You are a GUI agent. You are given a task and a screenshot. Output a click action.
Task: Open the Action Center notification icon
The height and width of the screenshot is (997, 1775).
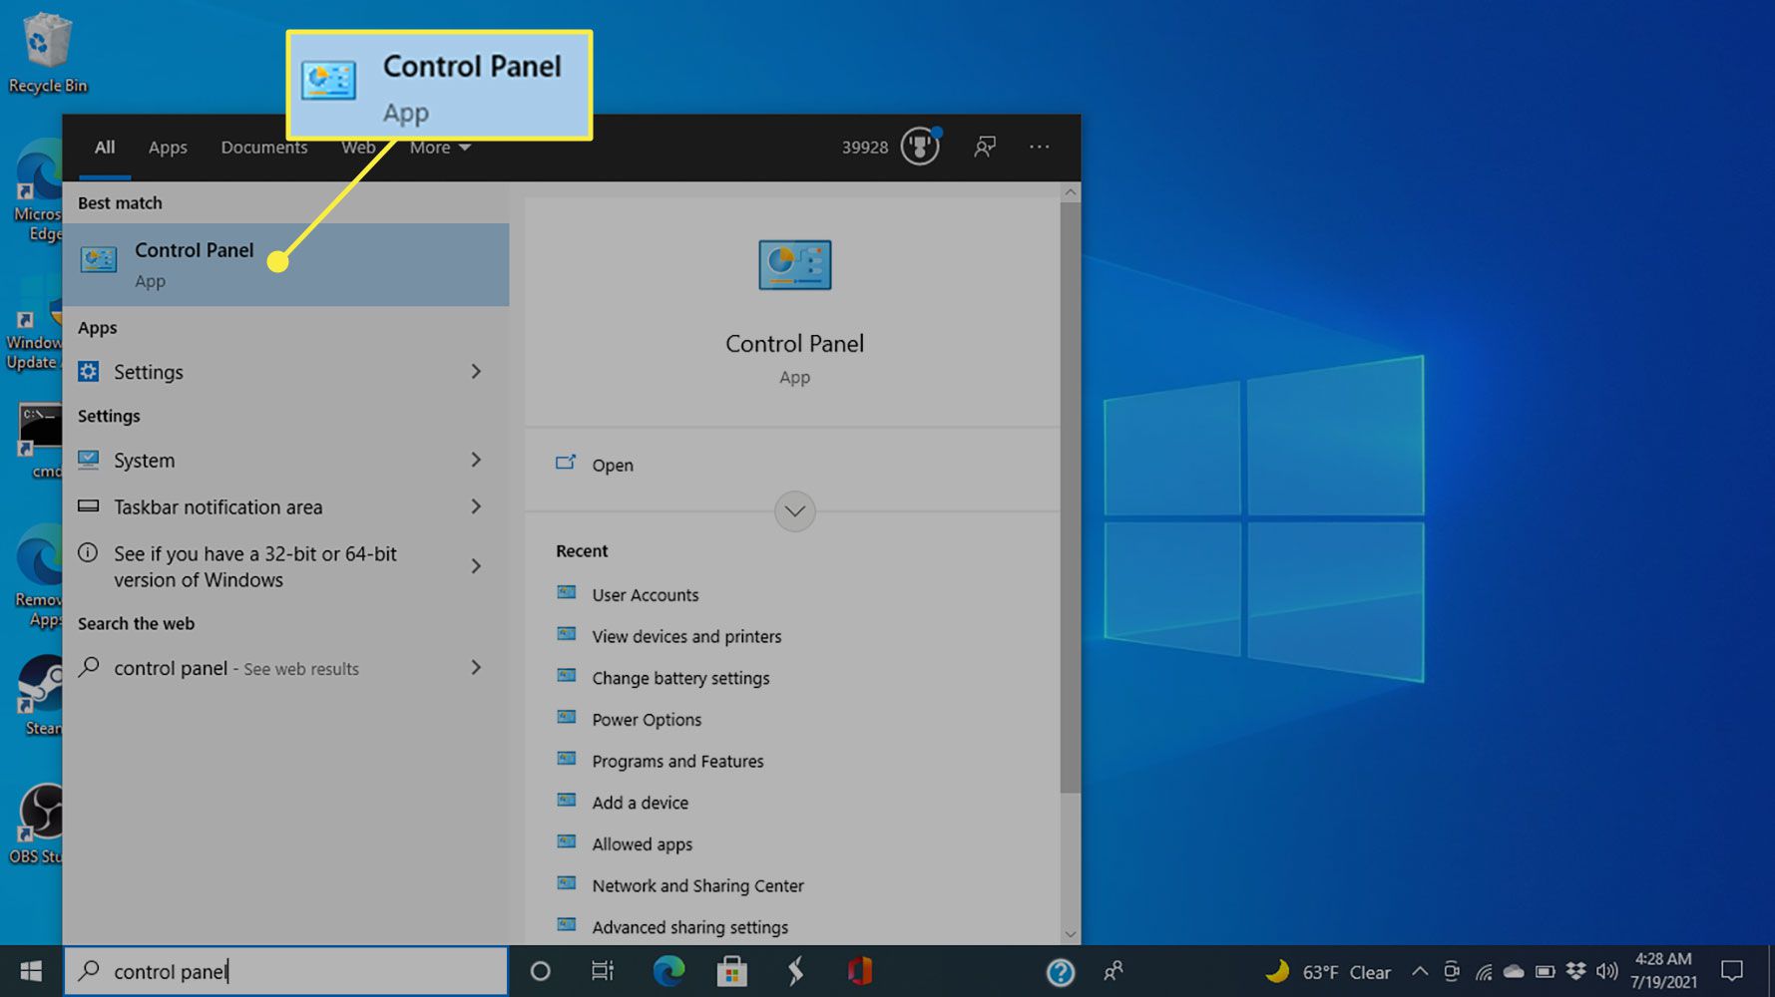(x=1732, y=971)
